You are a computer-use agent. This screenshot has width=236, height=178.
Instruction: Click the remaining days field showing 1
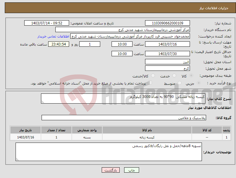click(90, 44)
